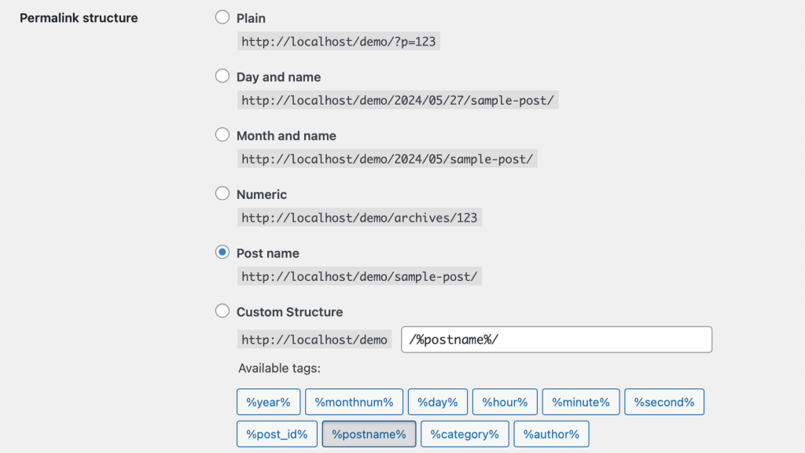The width and height of the screenshot is (805, 453).
Task: Click the %day% tag button
Action: pyautogui.click(x=437, y=402)
